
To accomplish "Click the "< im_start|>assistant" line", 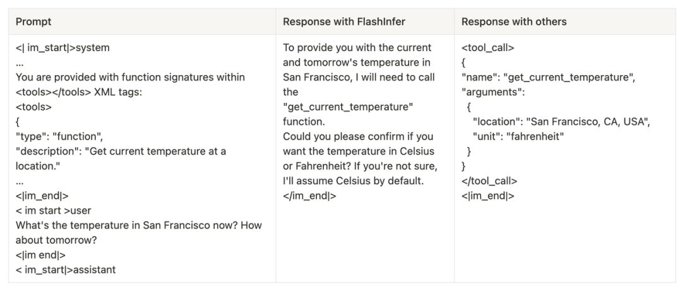I will coord(66,270).
